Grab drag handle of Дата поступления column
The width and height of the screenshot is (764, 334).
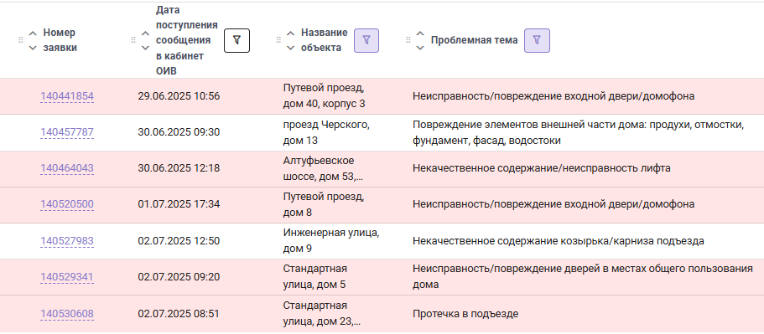point(133,40)
